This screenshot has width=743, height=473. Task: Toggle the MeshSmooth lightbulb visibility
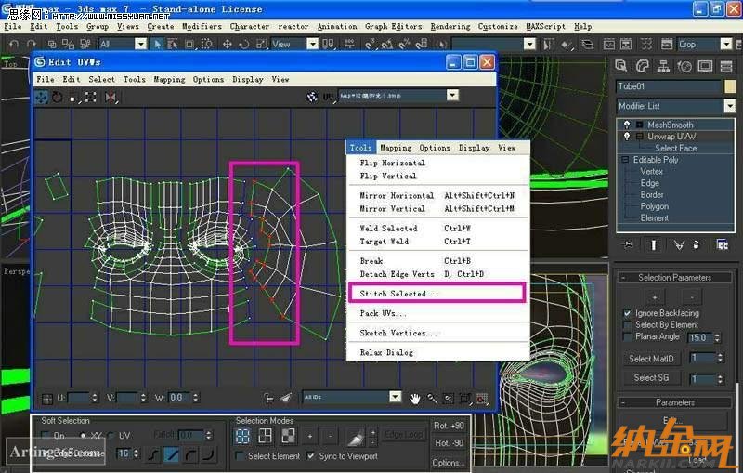627,125
